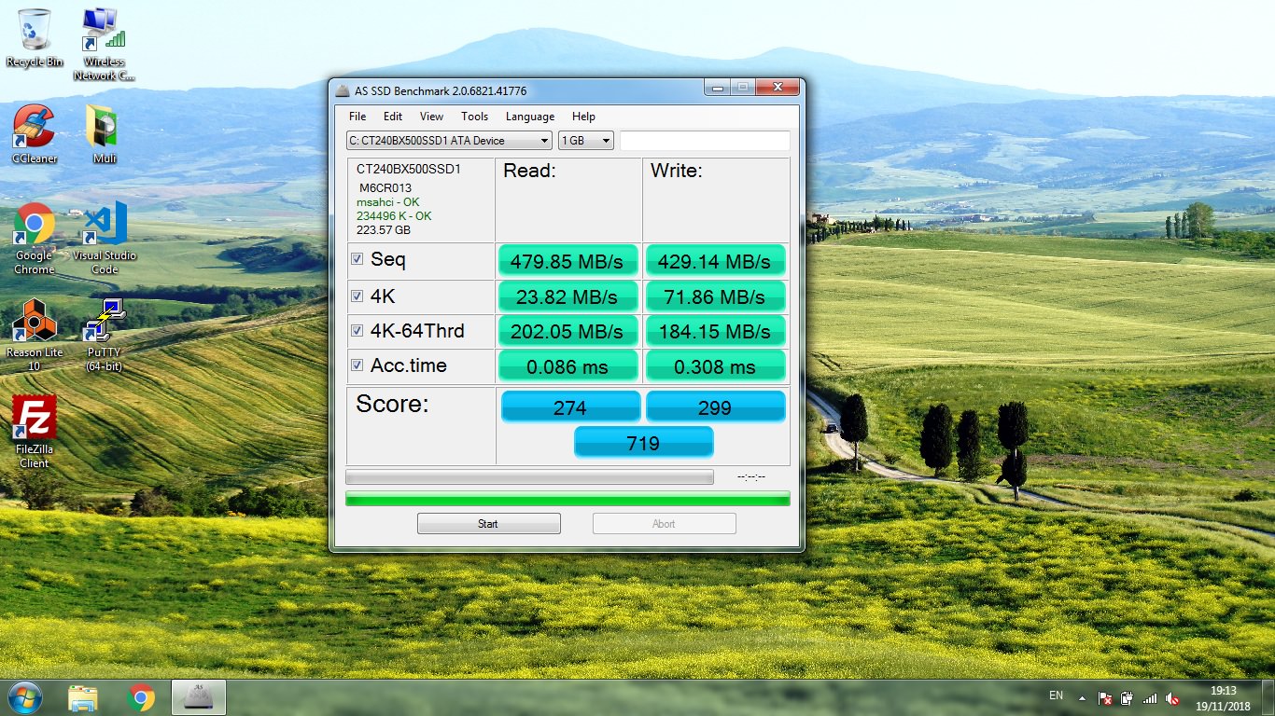Click the 4K-64Thrd read result 202.05 MB/s
The width and height of the screenshot is (1275, 716).
568,332
